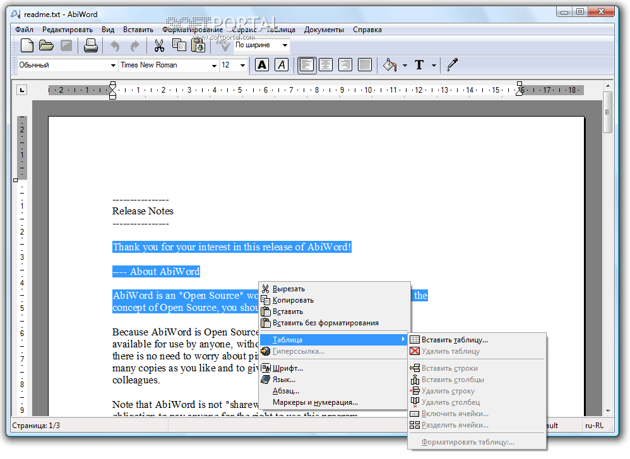Image resolution: width=630 pixels, height=459 pixels.
Task: Choose Абзац... from the context menu
Action: [335, 391]
